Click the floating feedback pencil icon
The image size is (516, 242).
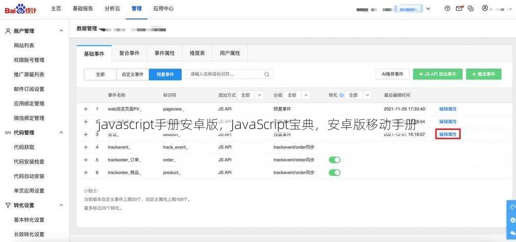pyautogui.click(x=512, y=220)
